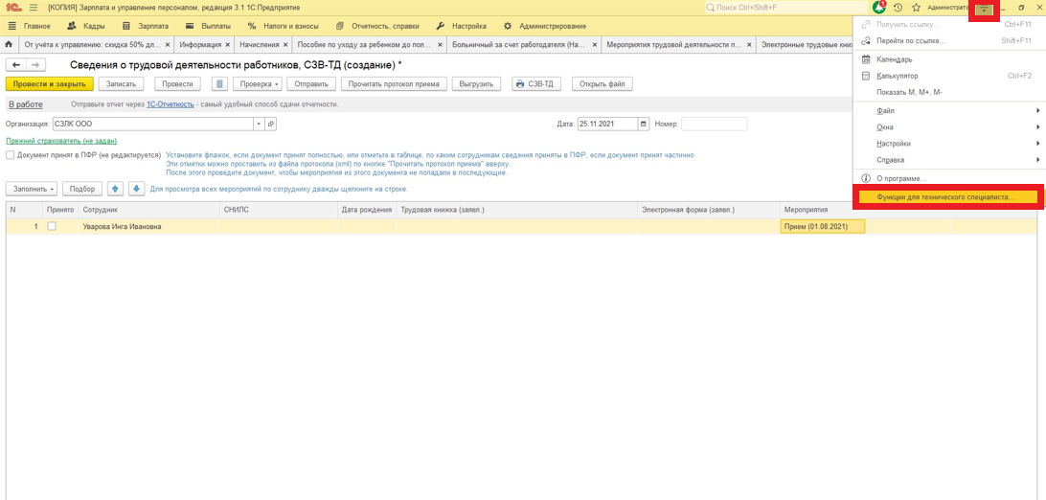Select employee row 'Уварова Инга Ивановна'
1046x500 pixels.
pyautogui.click(x=521, y=227)
